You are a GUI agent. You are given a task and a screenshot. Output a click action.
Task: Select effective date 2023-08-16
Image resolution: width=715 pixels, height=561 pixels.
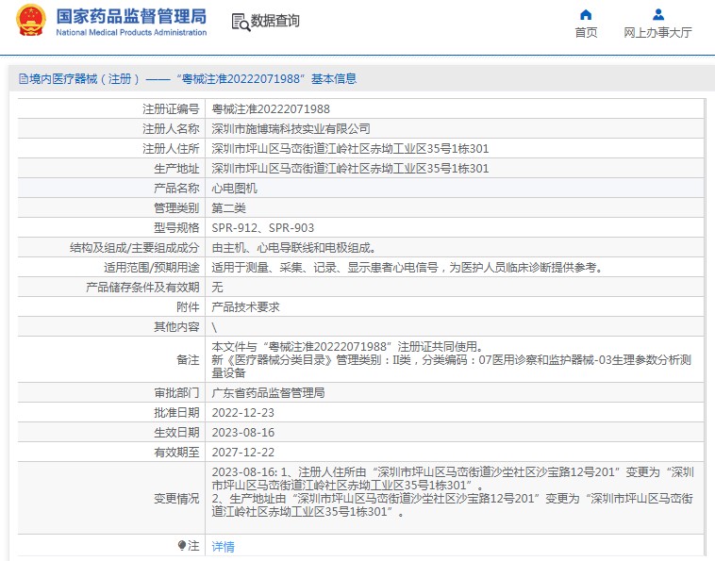(x=243, y=433)
